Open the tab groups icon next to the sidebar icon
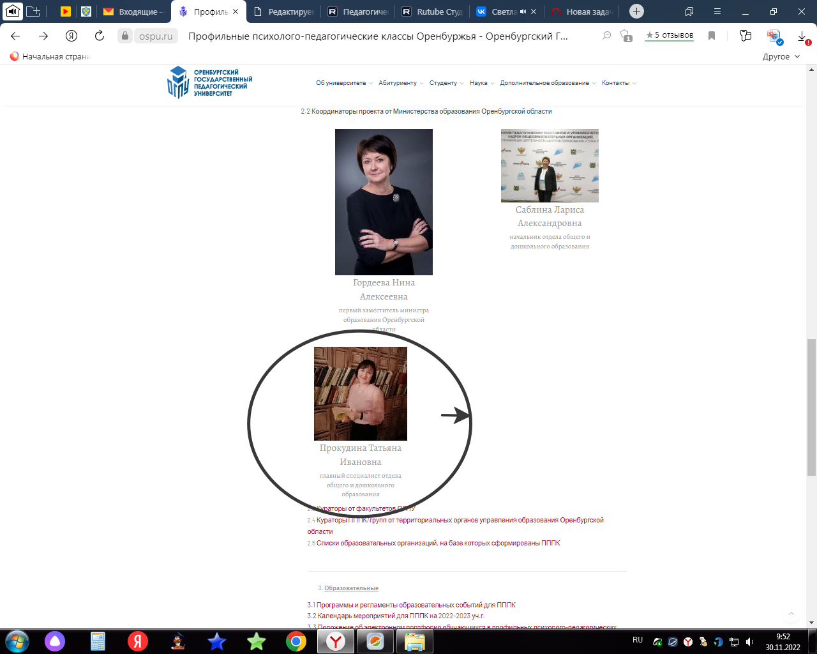This screenshot has height=654, width=817. click(33, 11)
